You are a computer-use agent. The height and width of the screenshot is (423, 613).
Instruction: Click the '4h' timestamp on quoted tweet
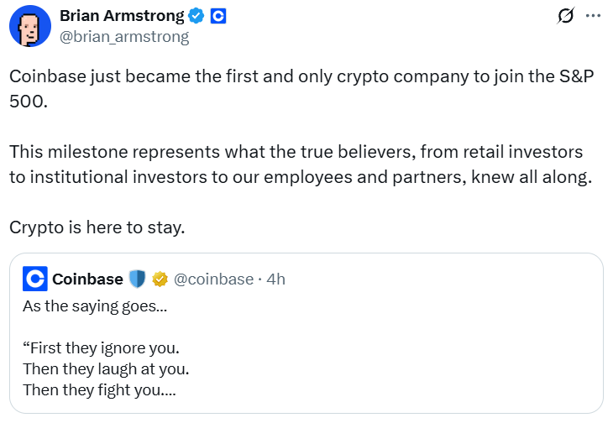click(275, 279)
